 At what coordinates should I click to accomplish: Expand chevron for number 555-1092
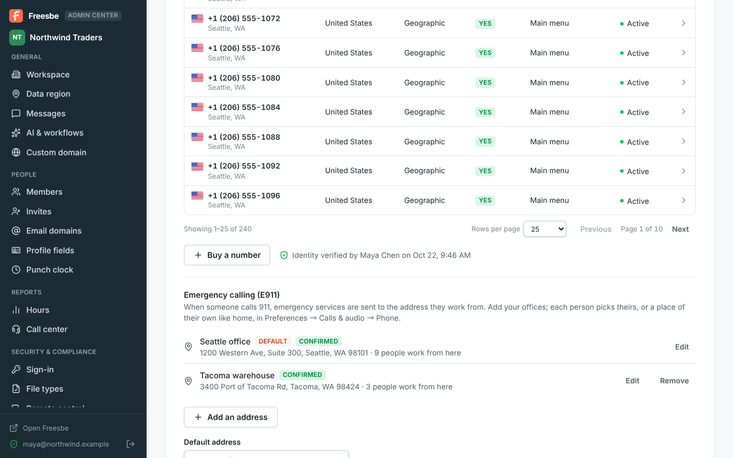[684, 171]
